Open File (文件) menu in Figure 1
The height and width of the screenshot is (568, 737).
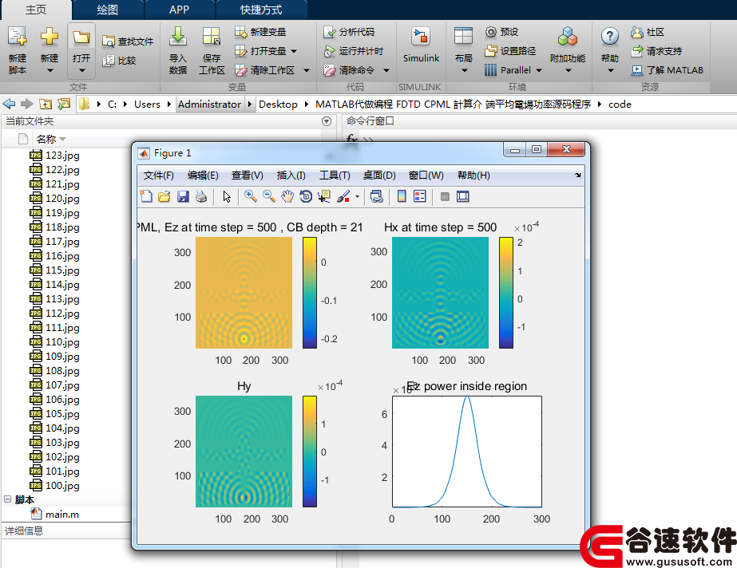tap(158, 175)
